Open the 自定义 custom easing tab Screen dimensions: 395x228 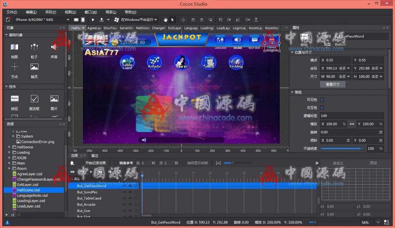pyautogui.click(x=338, y=163)
